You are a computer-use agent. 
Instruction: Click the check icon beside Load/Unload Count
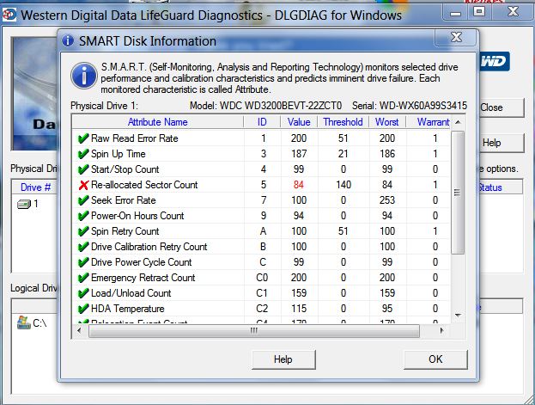point(83,293)
